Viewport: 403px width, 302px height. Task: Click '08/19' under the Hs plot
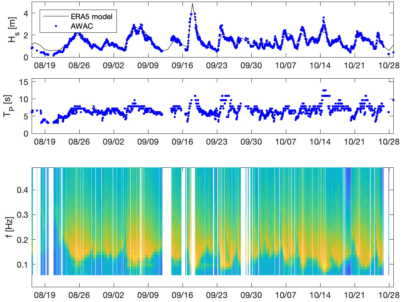pos(45,66)
